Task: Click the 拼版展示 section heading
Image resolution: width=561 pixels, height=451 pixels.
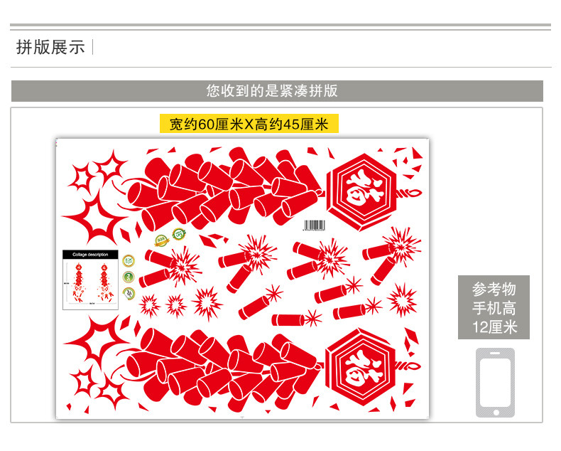Action: 50,48
